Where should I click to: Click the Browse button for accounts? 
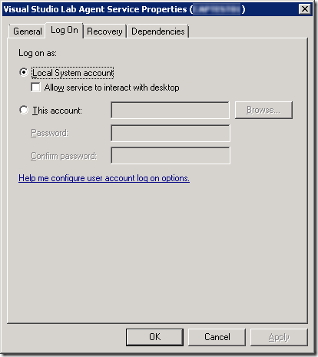(x=263, y=110)
